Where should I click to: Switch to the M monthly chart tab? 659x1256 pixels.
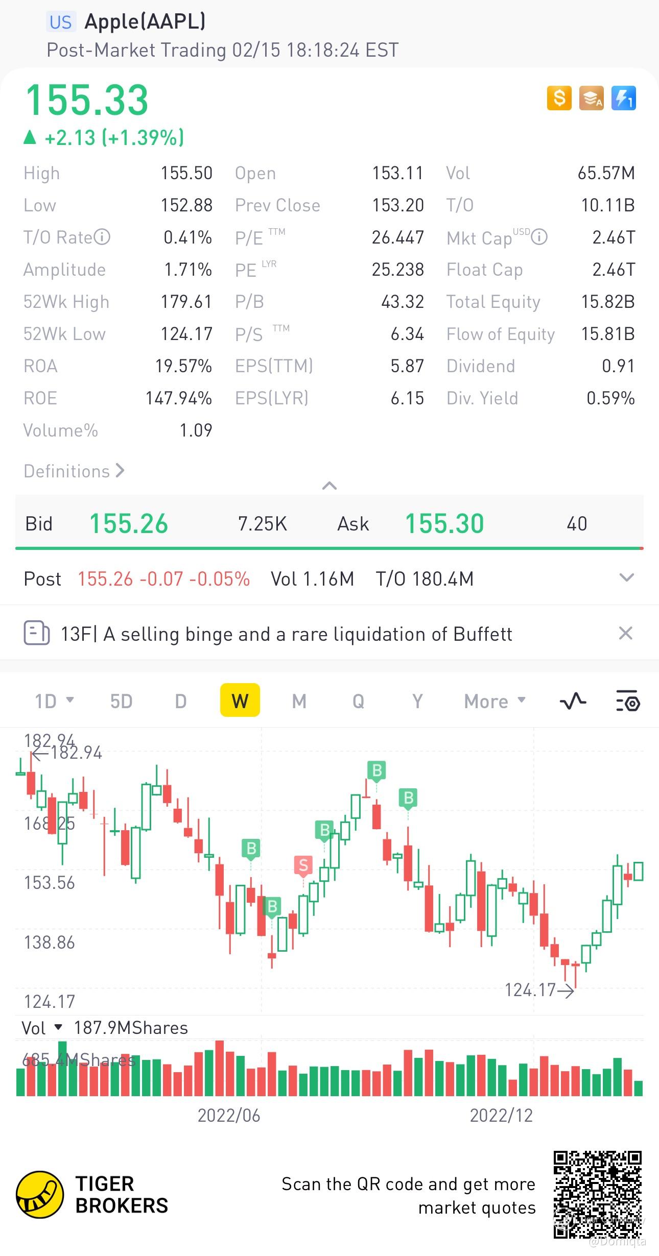click(299, 701)
